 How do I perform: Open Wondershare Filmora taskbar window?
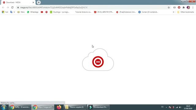pyautogui.click(x=98, y=107)
